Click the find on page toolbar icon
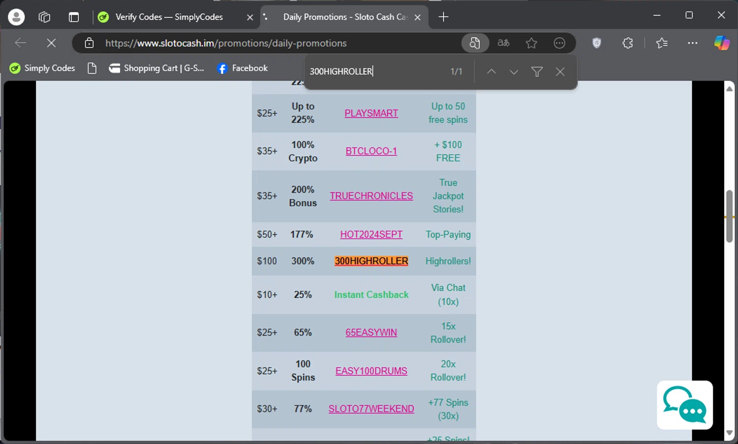Screen dimensions: 738x444 coord(475,43)
